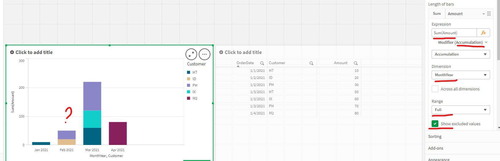Click the Sum label of the measure
This screenshot has width=500, height=161.
437,14
